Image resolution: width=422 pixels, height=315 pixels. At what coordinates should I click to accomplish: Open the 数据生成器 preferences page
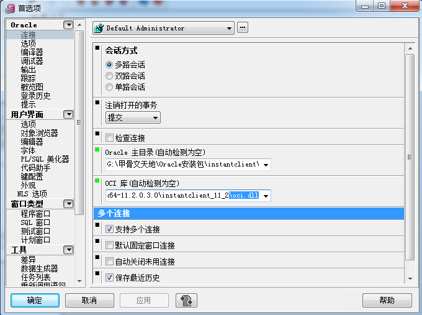(x=39, y=268)
